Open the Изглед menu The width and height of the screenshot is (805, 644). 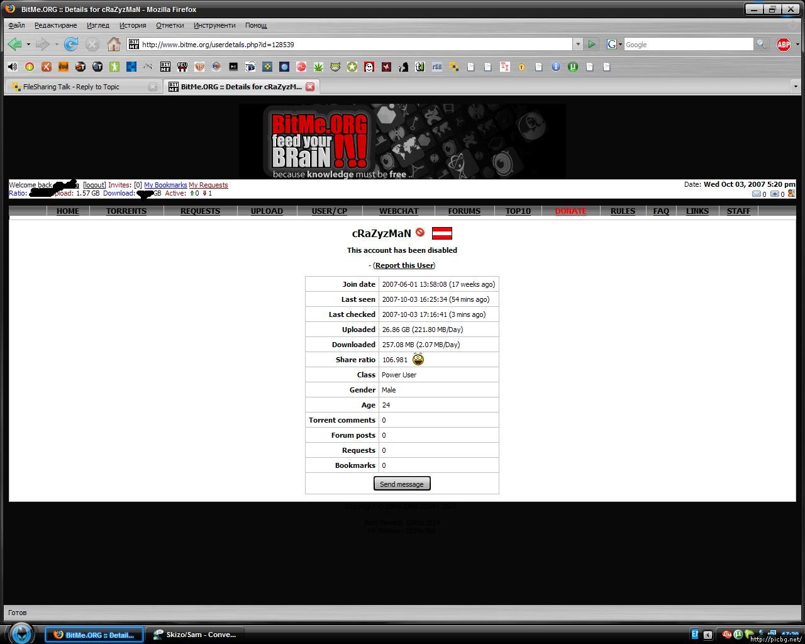click(98, 25)
